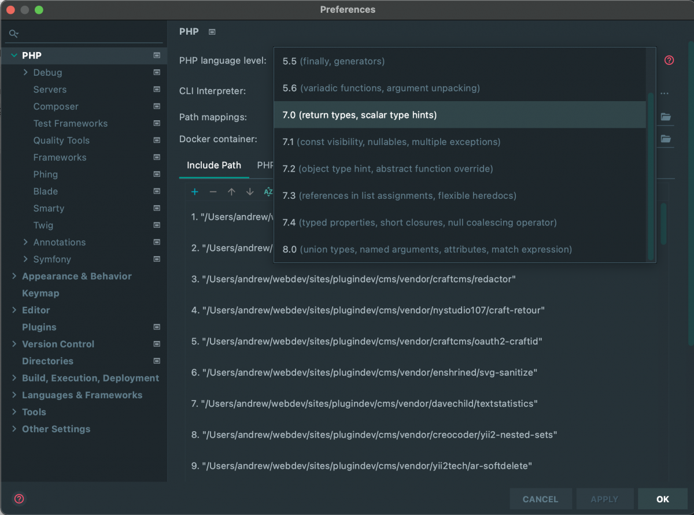Screen dimensions: 694x515
Task: Click the search magnifier icon in sidebar
Action: (x=14, y=34)
